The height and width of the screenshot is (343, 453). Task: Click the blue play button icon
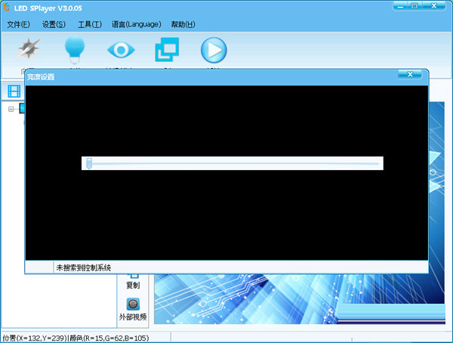pos(213,51)
